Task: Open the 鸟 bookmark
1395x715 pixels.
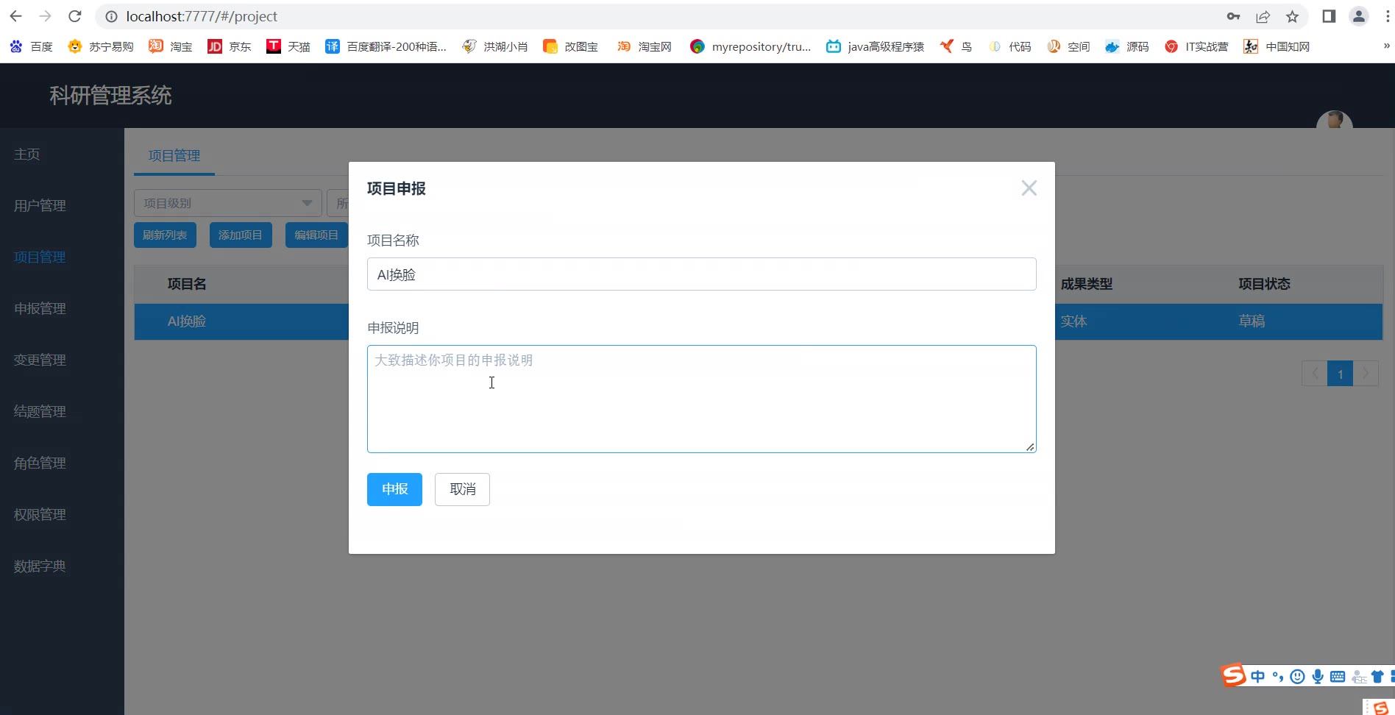Action: (x=956, y=46)
